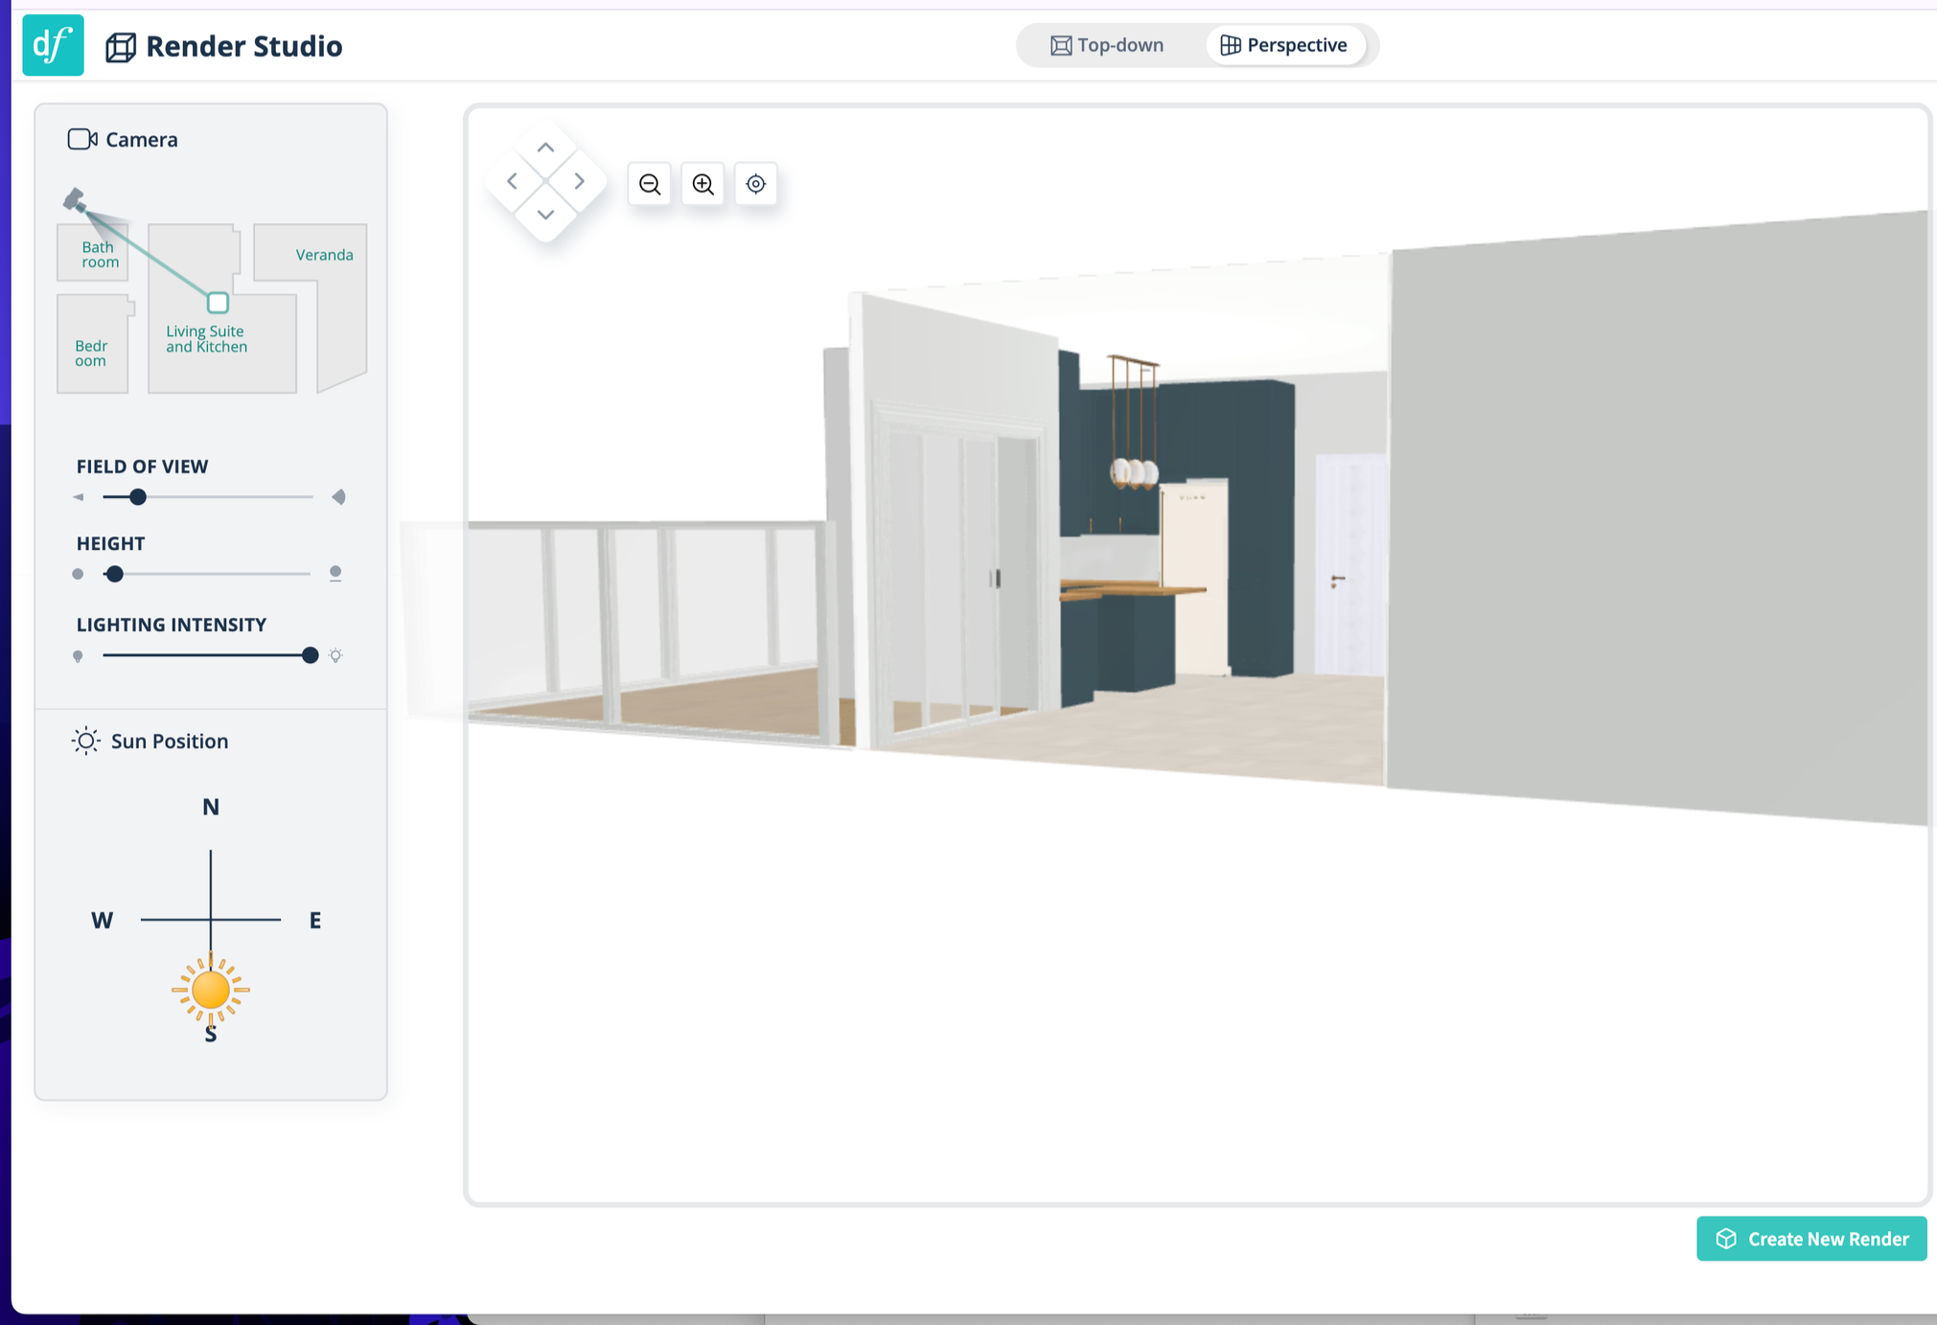Image resolution: width=1937 pixels, height=1325 pixels.
Task: Click the Render Studio title text
Action: (244, 46)
